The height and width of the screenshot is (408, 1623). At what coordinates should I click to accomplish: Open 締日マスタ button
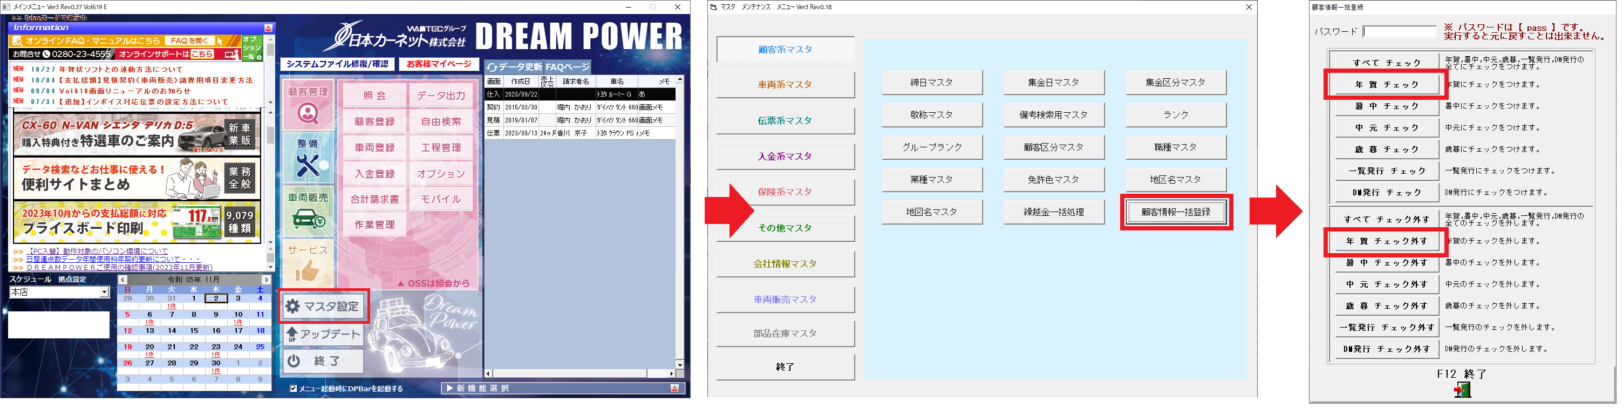click(931, 83)
